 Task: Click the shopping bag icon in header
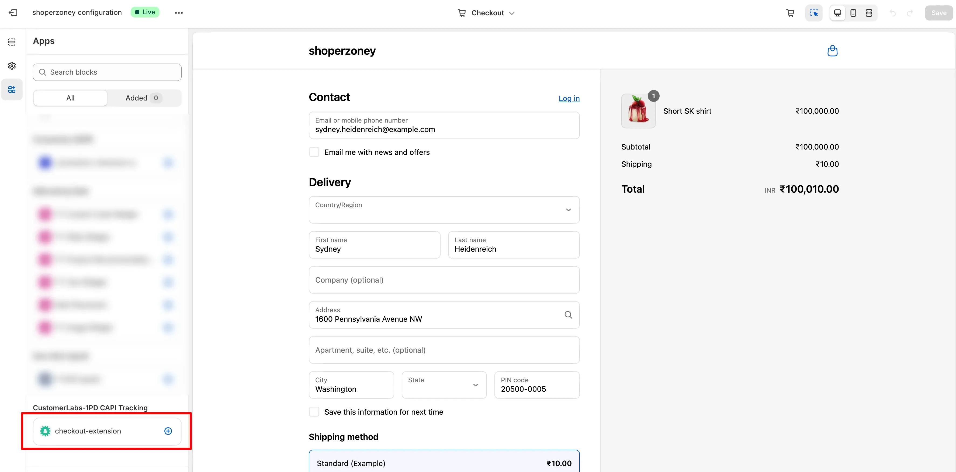tap(832, 50)
